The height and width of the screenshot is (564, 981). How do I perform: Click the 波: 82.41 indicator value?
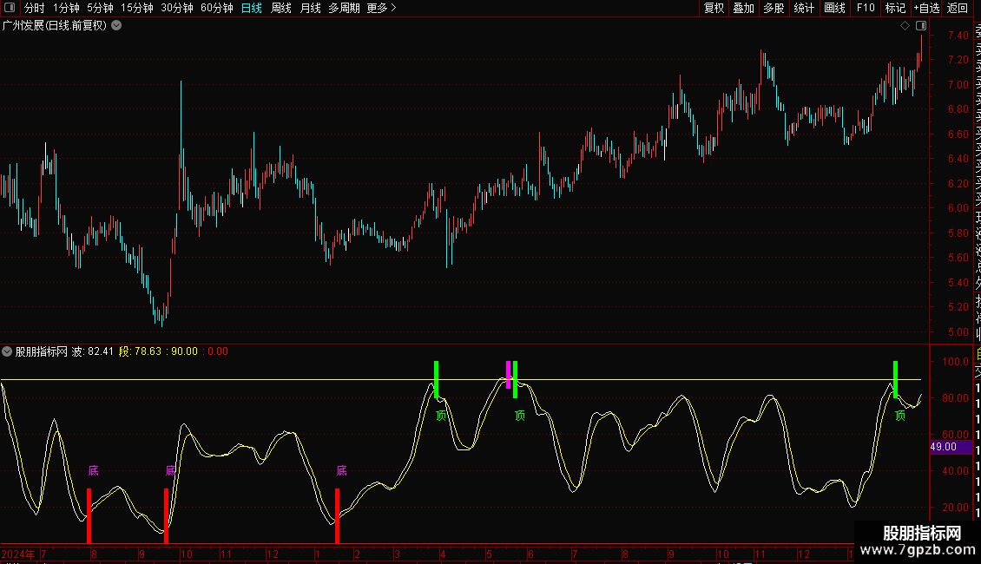click(x=93, y=351)
